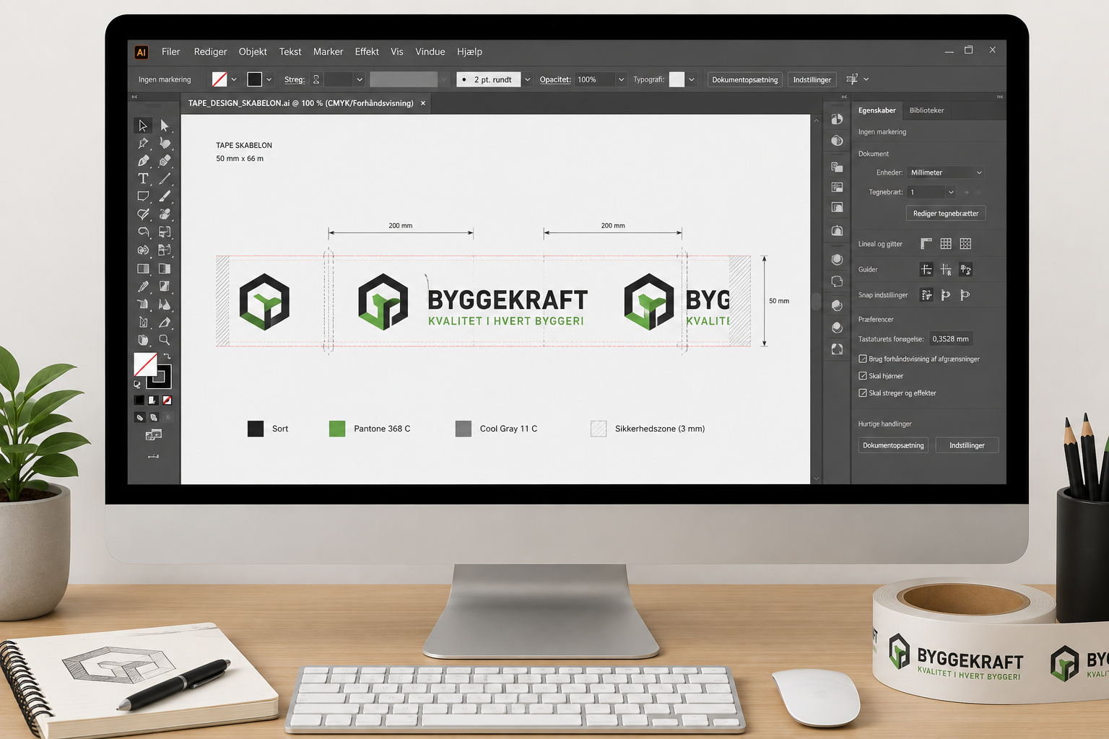Click the Opacitet 100% field
The image size is (1109, 739).
pos(595,79)
